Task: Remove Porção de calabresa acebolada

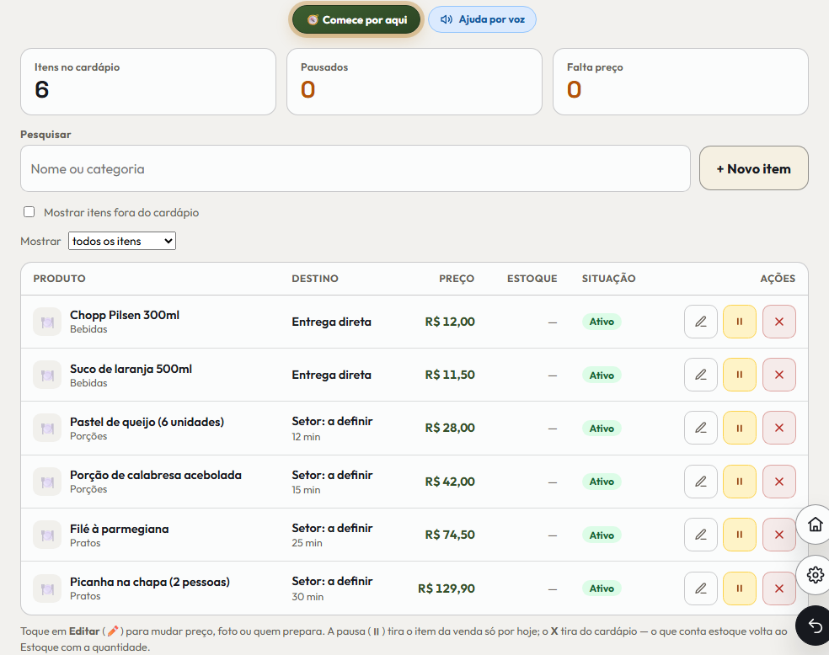Action: (778, 482)
